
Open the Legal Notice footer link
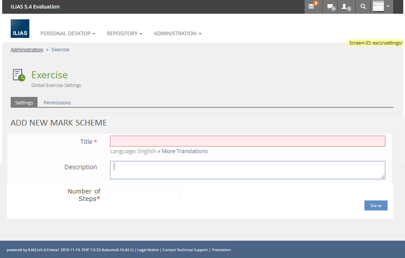[x=148, y=250]
